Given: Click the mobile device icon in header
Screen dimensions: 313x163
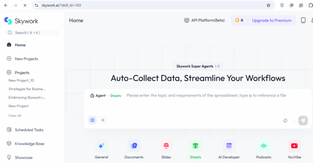Looking at the screenshot, I should coord(303,21).
